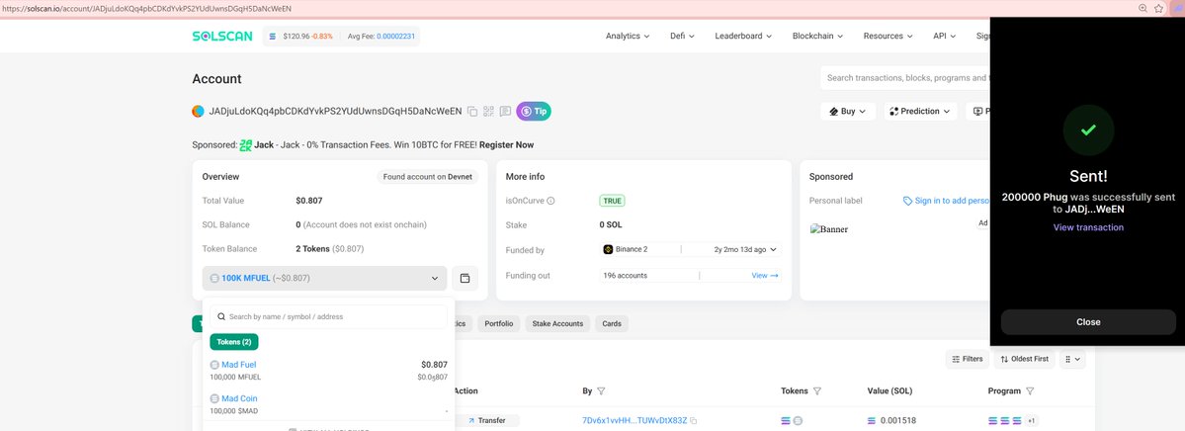
Task: Click the browser zoom magnifier icon
Action: pos(1143,8)
